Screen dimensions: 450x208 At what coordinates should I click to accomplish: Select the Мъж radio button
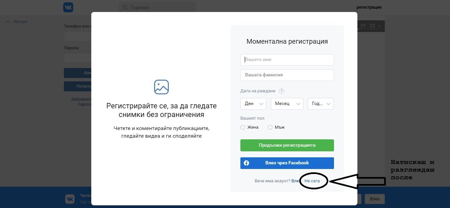(x=270, y=127)
